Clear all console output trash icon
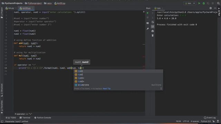The height and width of the screenshot is (124, 221). coord(153,35)
